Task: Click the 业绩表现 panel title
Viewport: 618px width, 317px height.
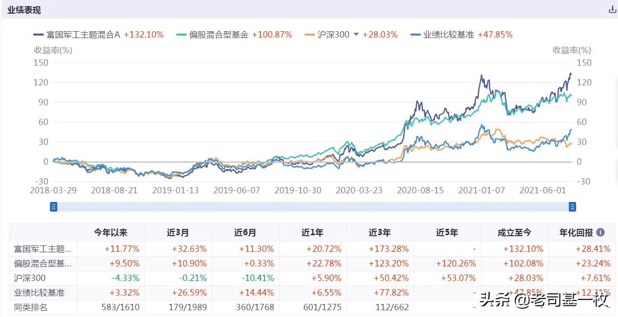Action: point(23,9)
